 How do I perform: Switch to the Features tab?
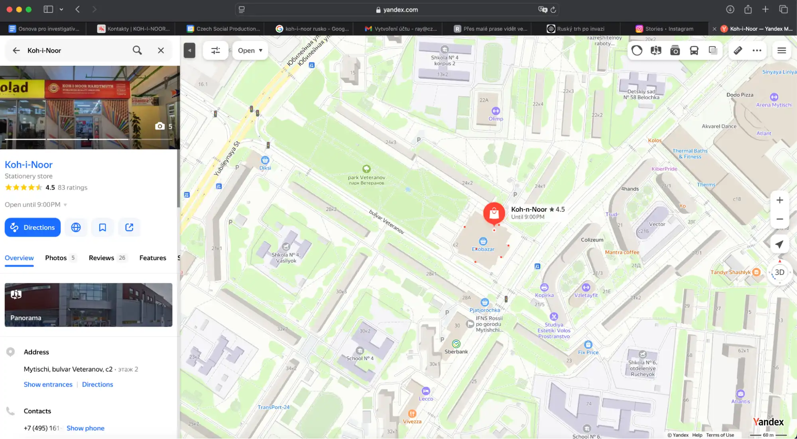coord(153,258)
